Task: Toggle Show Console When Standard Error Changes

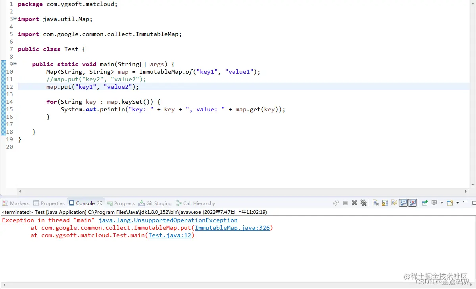Action: pos(413,203)
